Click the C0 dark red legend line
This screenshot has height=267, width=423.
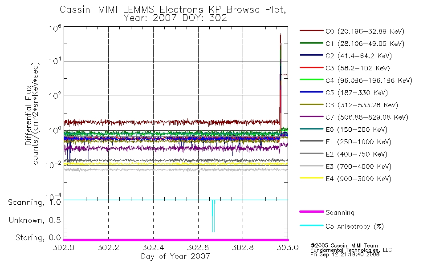tap(311, 31)
